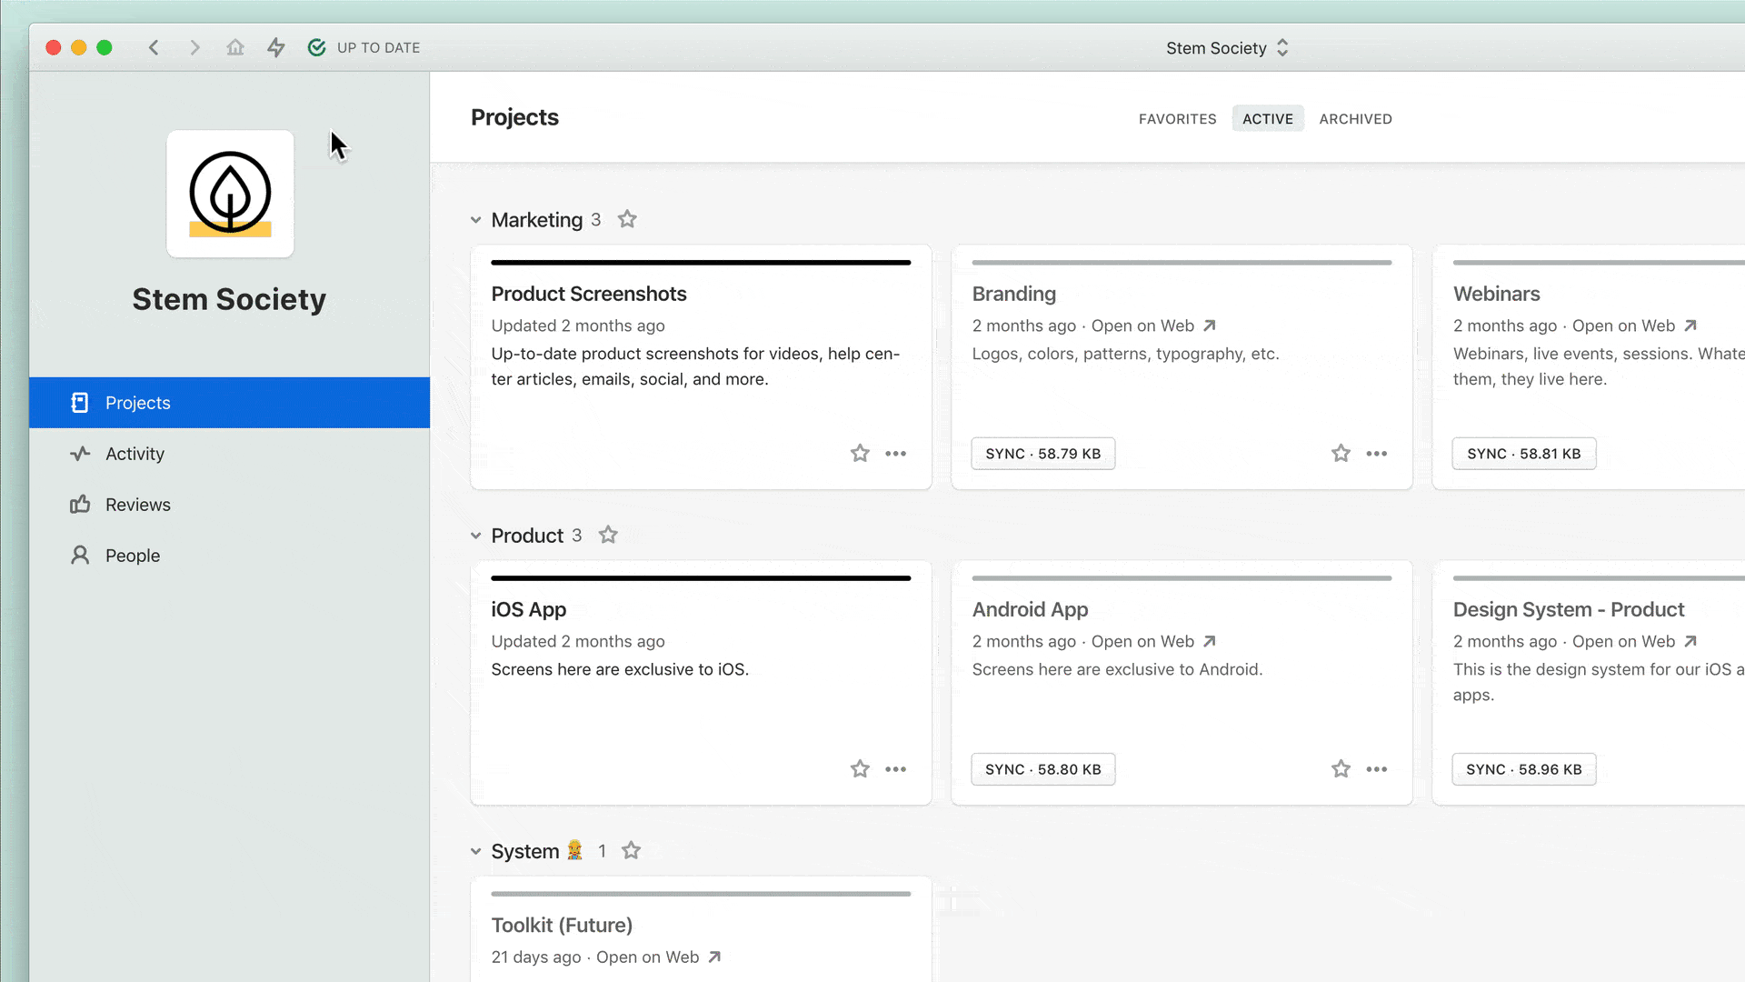This screenshot has height=982, width=1745.
Task: Close the window with red button
Action: point(54,47)
